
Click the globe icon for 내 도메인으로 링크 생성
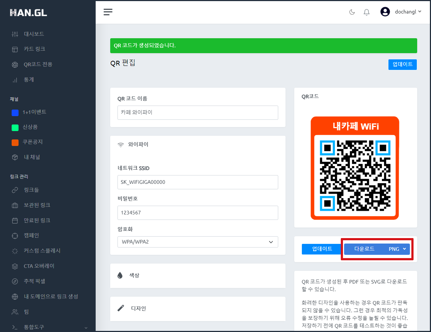tap(15, 297)
